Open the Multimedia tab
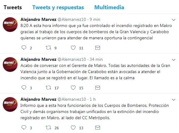Viewport: 179px width, 133px height. 109,7
